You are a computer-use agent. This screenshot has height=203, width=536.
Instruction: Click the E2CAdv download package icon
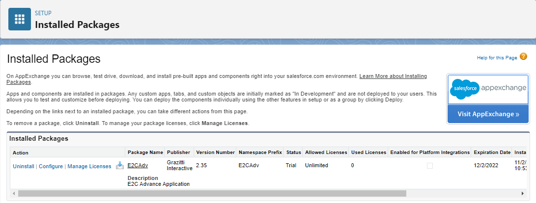click(x=120, y=166)
